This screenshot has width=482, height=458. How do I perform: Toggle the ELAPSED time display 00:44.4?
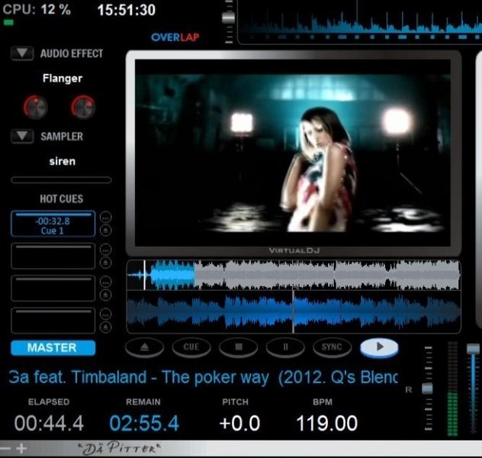point(49,423)
